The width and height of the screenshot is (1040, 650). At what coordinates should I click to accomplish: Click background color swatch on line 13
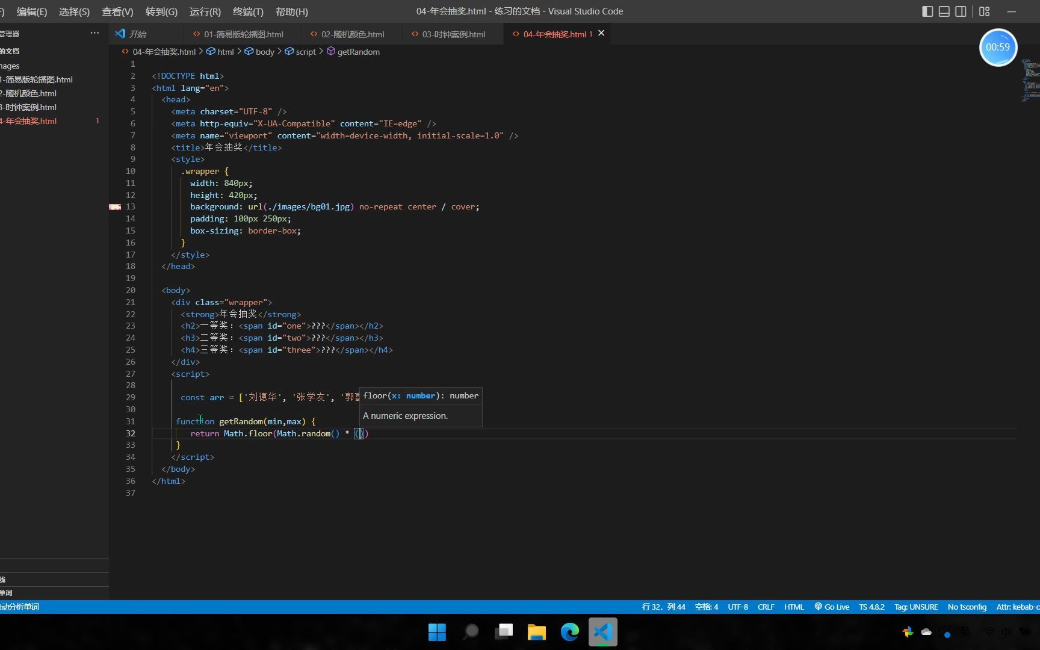pyautogui.click(x=115, y=207)
